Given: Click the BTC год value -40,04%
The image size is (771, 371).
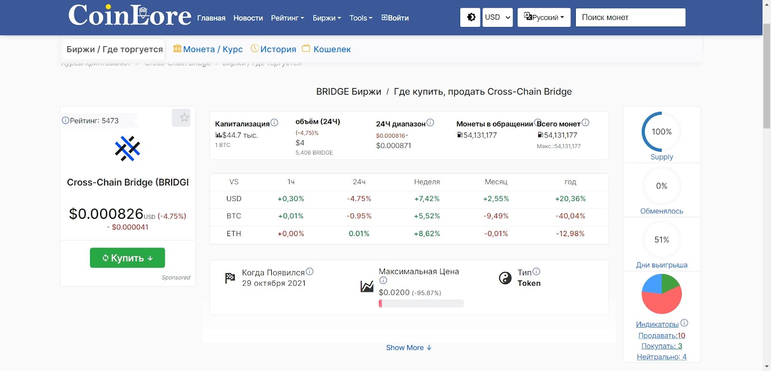Looking at the screenshot, I should coord(570,216).
